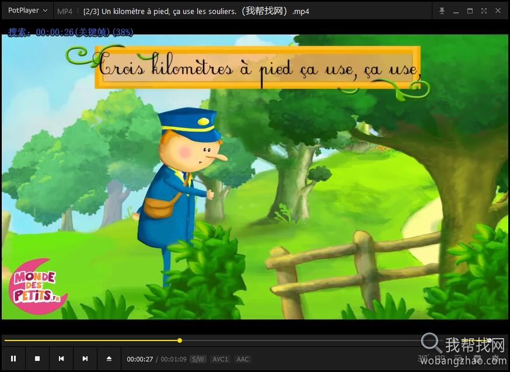Open a file with the eject icon
The image size is (510, 372).
109,359
